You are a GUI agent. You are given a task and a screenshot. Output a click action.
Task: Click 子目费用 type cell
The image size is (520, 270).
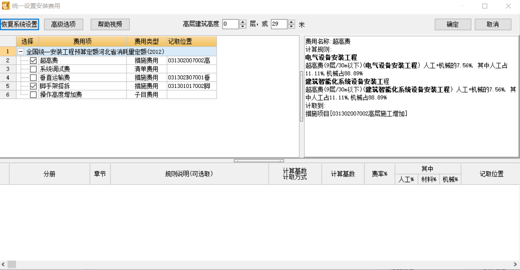click(x=147, y=95)
